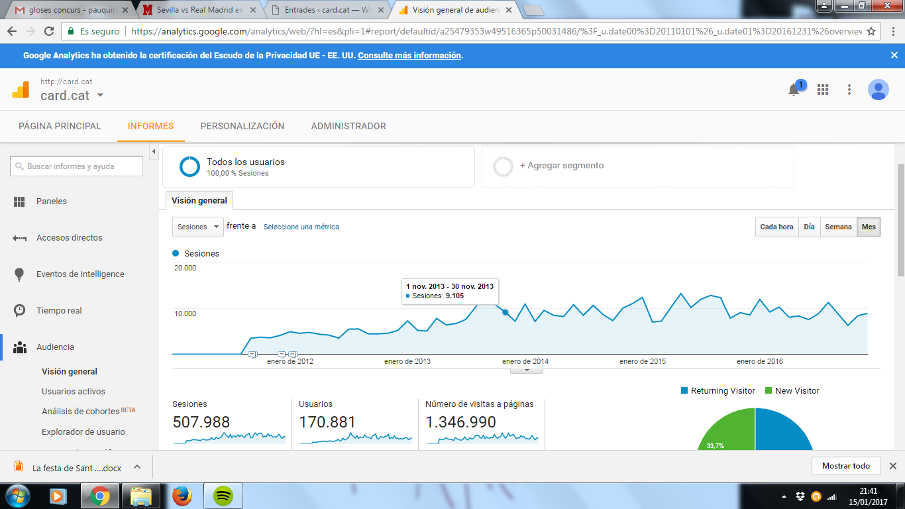Screen dimensions: 905x509
Task: Switch the graph to Semana view
Action: tap(838, 227)
